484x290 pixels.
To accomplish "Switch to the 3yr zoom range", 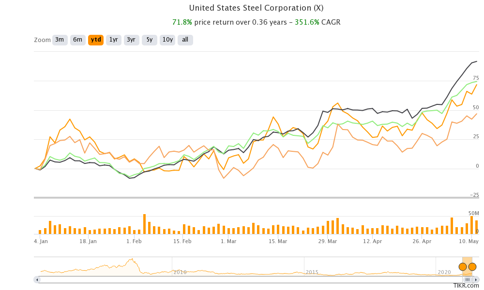I will click(x=131, y=40).
